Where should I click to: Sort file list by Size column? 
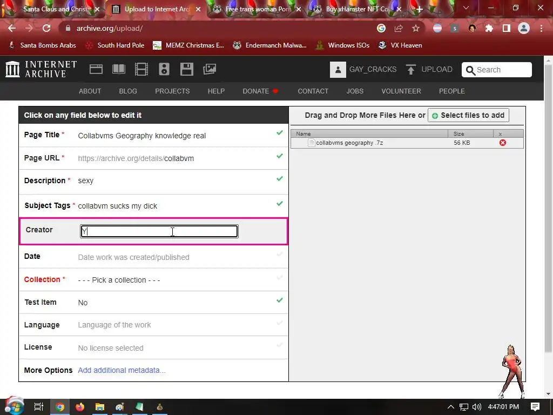(x=470, y=134)
